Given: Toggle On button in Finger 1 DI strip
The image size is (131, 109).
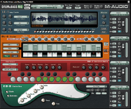Looking at the screenshot, I should click(119, 105).
